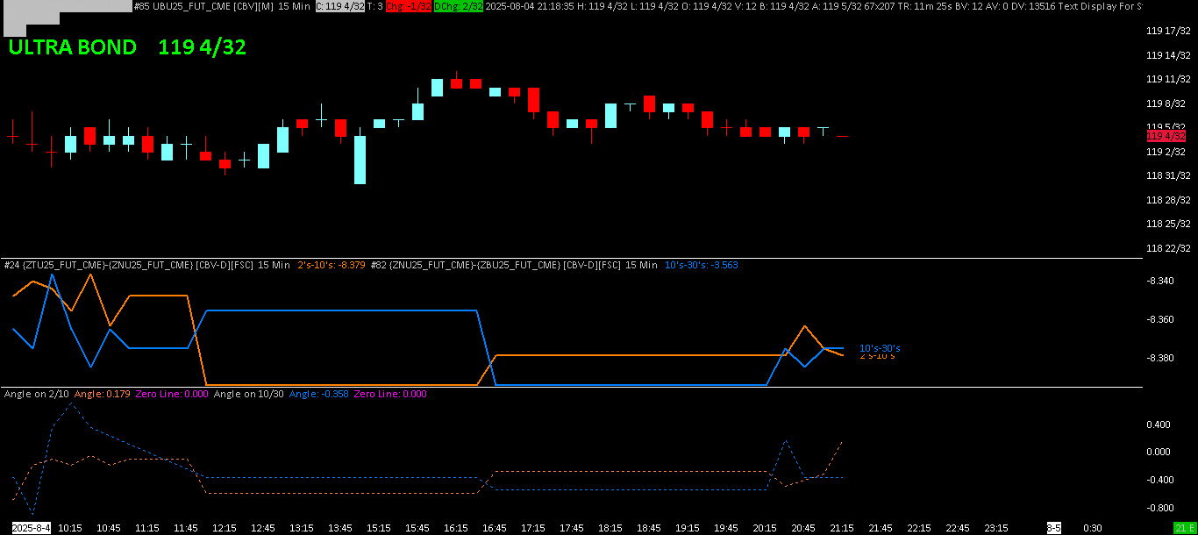Viewport: 1198px width, 535px height.
Task: Click the blue 10's-30's line label
Action: point(880,348)
